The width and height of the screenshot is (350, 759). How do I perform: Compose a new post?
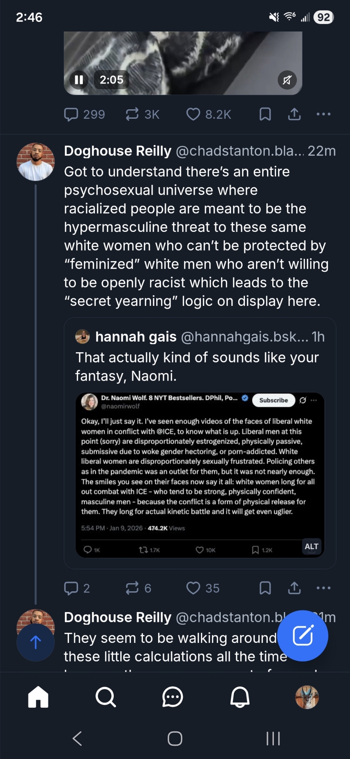303,636
